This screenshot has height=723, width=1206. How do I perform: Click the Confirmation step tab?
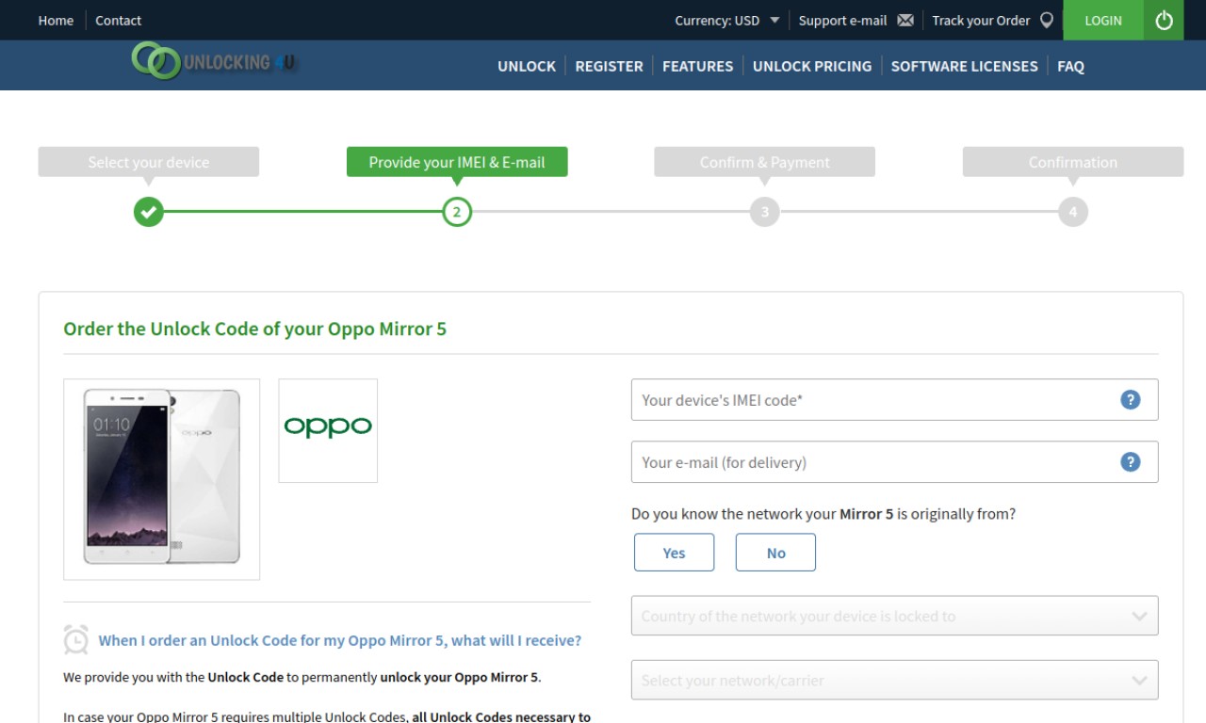click(x=1073, y=162)
